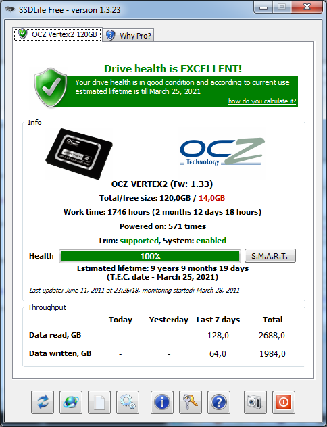Click the 'T.E.C. date - March 25, 2021' text
The height and width of the screenshot is (427, 327).
coord(162,277)
